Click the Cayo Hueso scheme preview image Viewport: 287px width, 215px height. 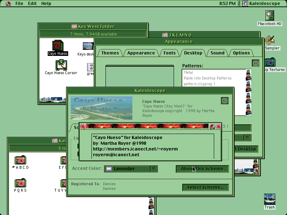(x=102, y=108)
